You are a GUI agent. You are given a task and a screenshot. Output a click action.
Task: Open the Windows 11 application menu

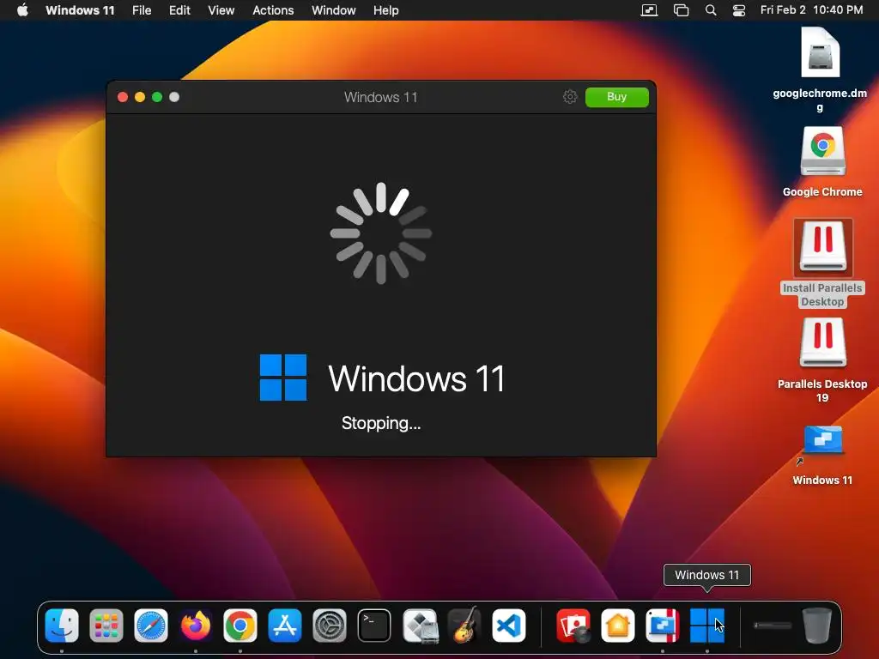80,10
